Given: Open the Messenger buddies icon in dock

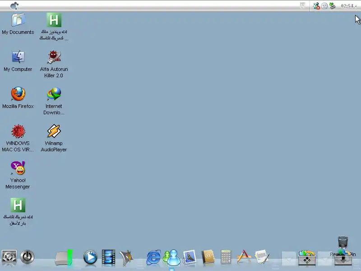Looking at the screenshot, I should coord(172,257).
